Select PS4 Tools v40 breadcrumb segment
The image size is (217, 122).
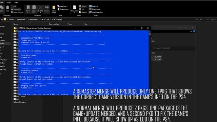[x=57, y=20]
